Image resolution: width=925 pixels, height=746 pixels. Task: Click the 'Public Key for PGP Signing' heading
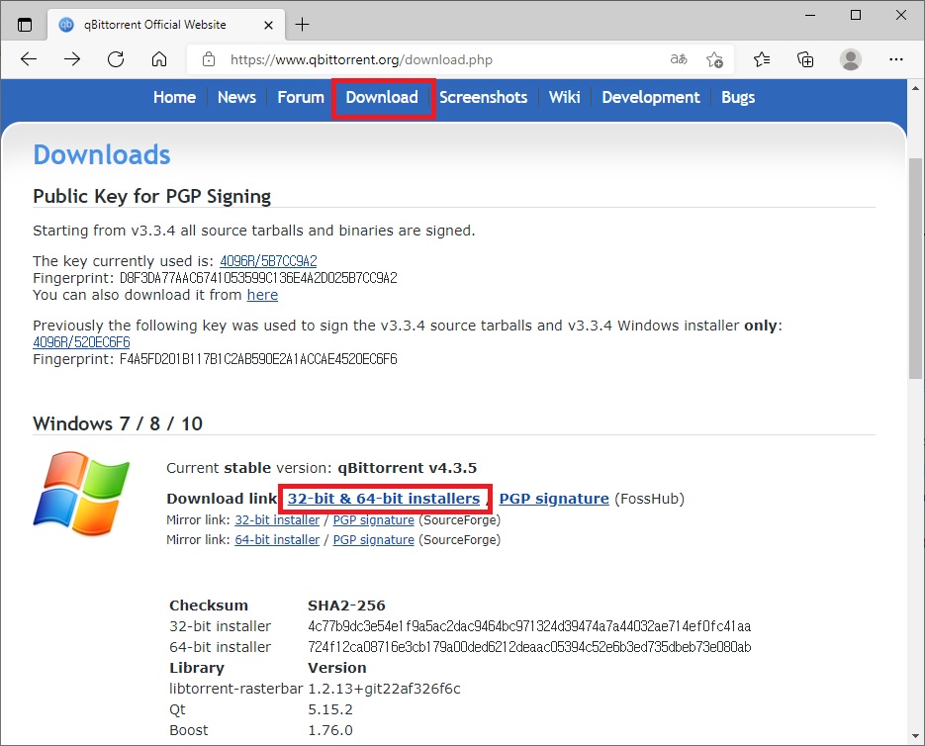(151, 196)
